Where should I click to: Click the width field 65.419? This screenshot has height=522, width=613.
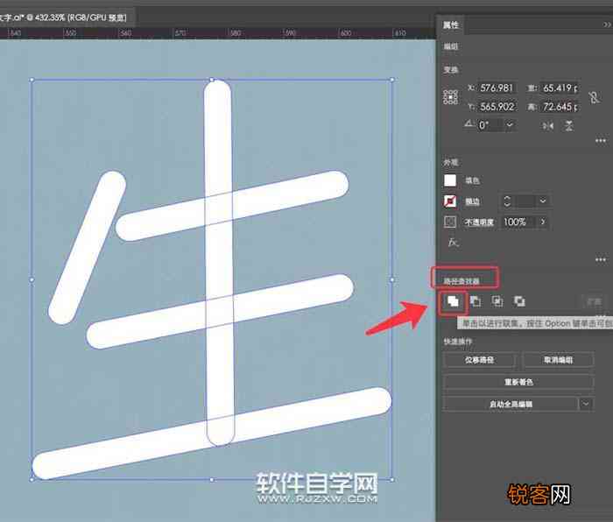[x=560, y=88]
